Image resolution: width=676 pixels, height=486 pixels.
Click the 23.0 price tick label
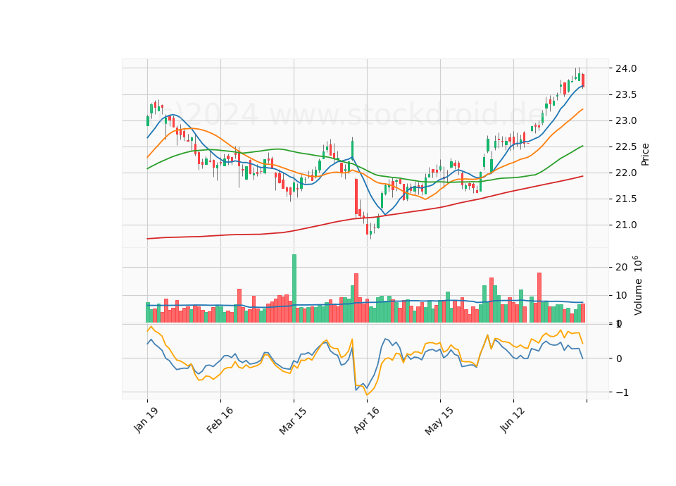626,120
